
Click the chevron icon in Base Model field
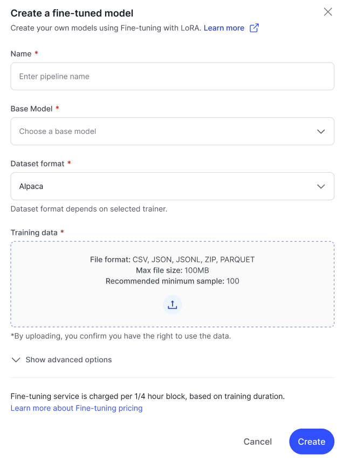[x=321, y=131]
